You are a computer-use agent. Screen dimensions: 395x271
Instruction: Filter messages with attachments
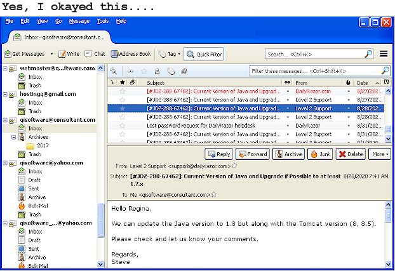(184, 71)
